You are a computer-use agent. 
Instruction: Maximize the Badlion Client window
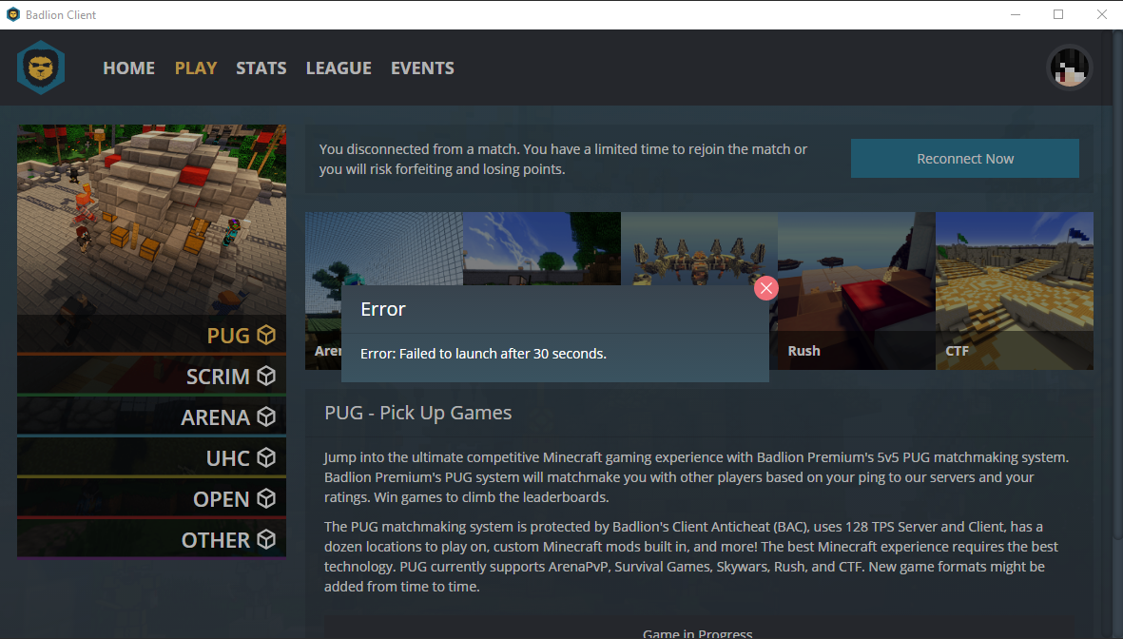tap(1058, 14)
